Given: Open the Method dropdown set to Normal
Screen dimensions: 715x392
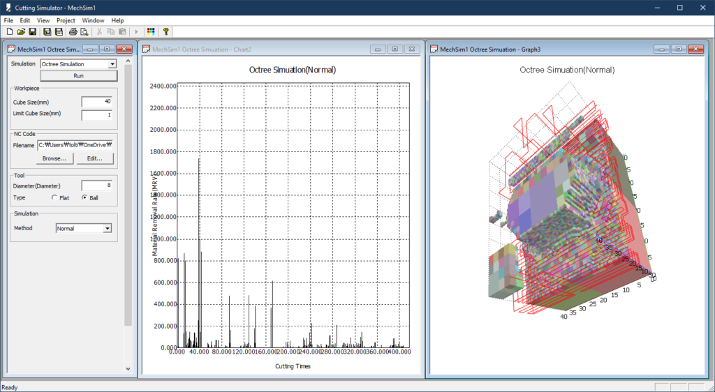Looking at the screenshot, I should pos(107,228).
